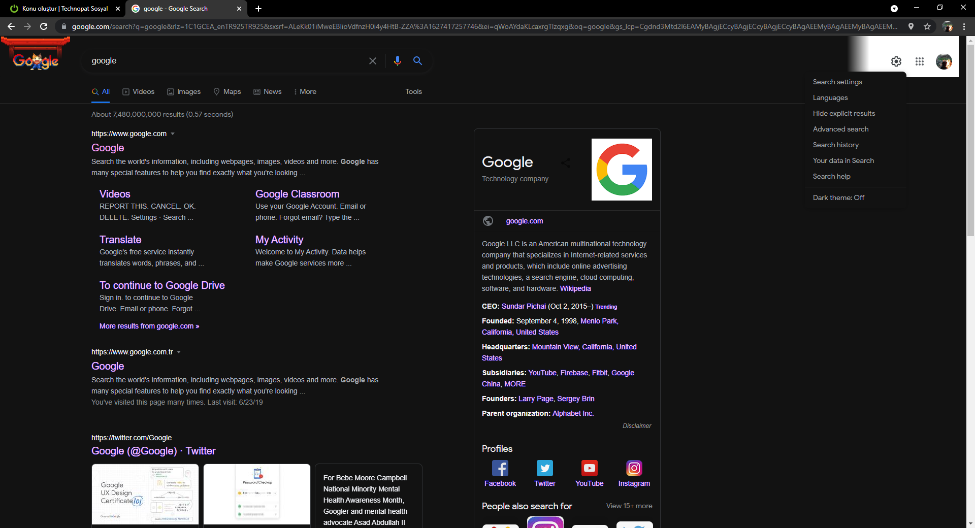Viewport: 975px width, 528px height.
Task: Open Languages menu item
Action: click(x=830, y=97)
